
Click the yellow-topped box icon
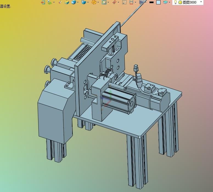[x=66, y=2]
